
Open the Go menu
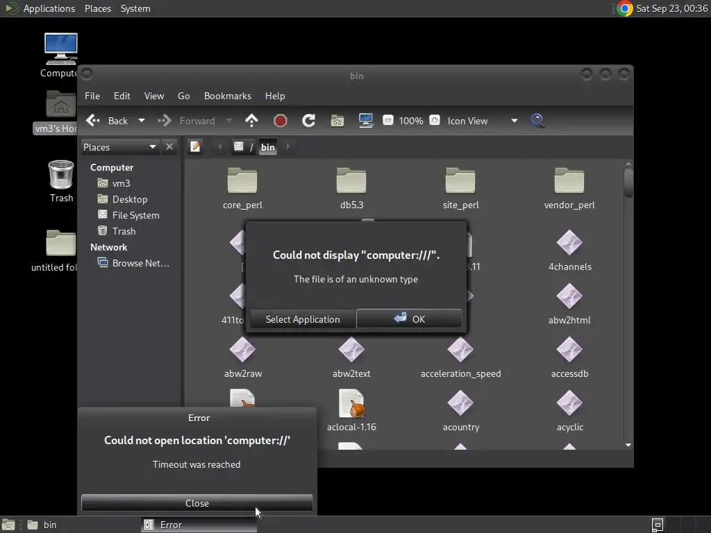point(183,96)
